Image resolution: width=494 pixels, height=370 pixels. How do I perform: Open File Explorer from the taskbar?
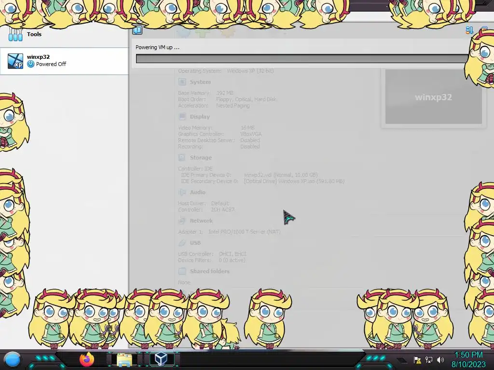pyautogui.click(x=124, y=360)
